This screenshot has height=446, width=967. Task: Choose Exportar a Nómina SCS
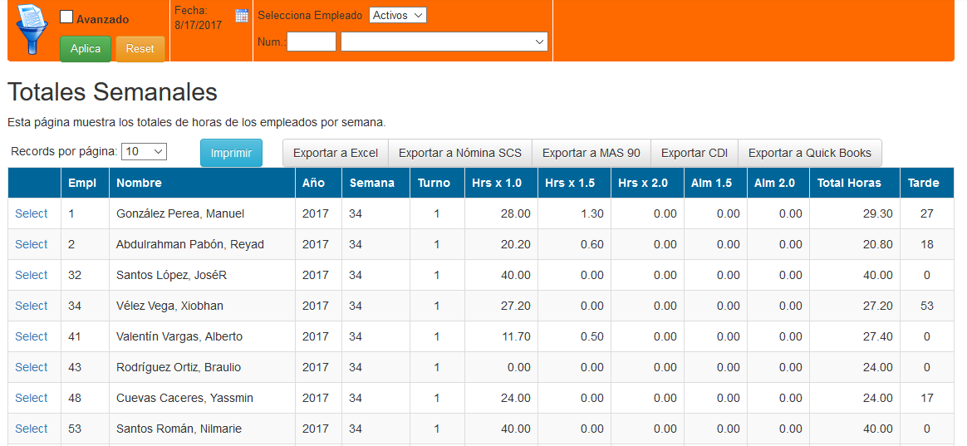tap(460, 153)
